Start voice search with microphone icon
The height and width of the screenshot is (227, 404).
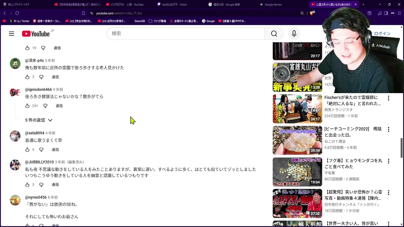(x=294, y=34)
